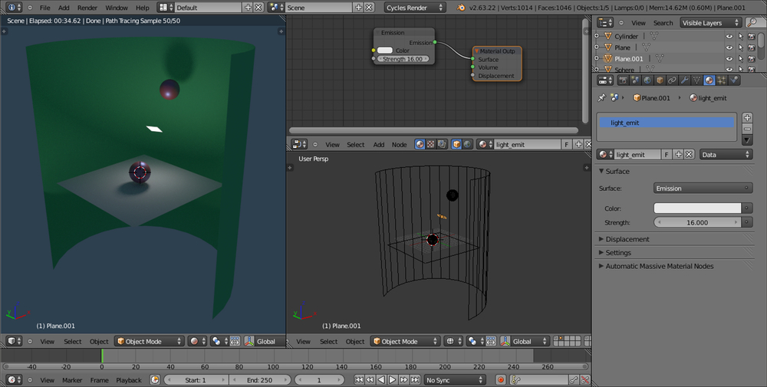Hide the Cylinder object in outliner

729,36
